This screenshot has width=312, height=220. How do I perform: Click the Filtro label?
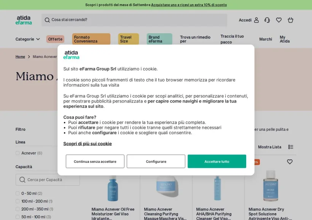pos(21,129)
